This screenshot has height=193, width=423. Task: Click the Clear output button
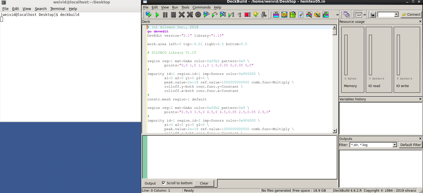(x=204, y=183)
